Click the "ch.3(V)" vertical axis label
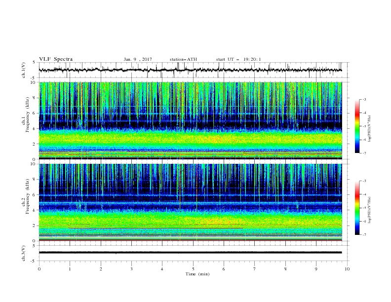 point(24,253)
